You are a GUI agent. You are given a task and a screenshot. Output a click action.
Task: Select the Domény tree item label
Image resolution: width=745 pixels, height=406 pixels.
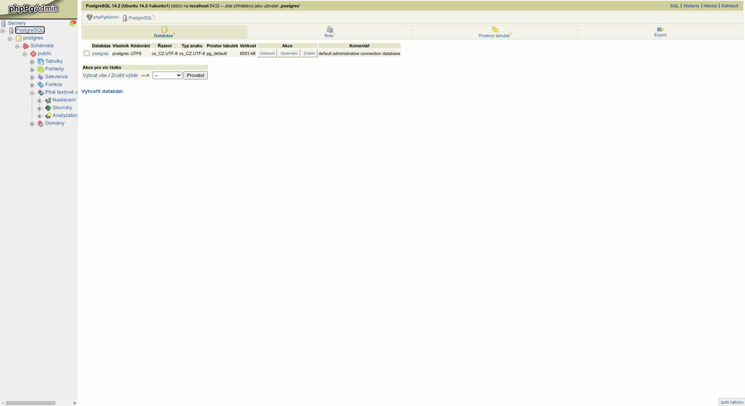pyautogui.click(x=55, y=123)
